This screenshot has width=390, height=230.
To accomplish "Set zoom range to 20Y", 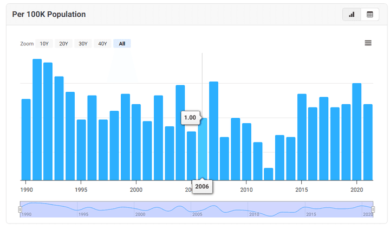I will 63,44.
